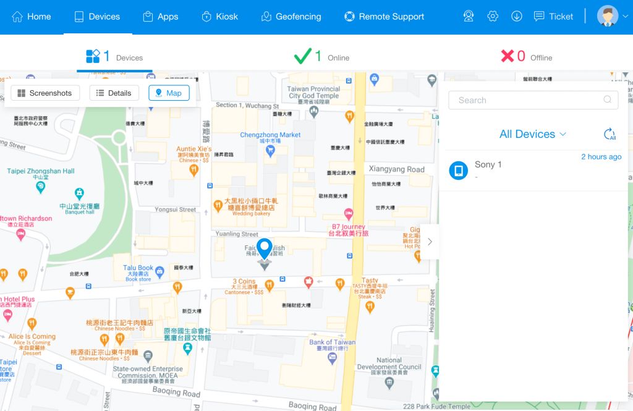The image size is (633, 411).
Task: Click the Home house icon
Action: click(x=17, y=17)
